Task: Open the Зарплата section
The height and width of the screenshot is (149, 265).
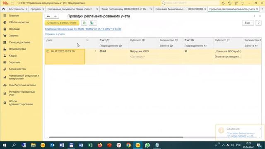Action: pos(14,62)
